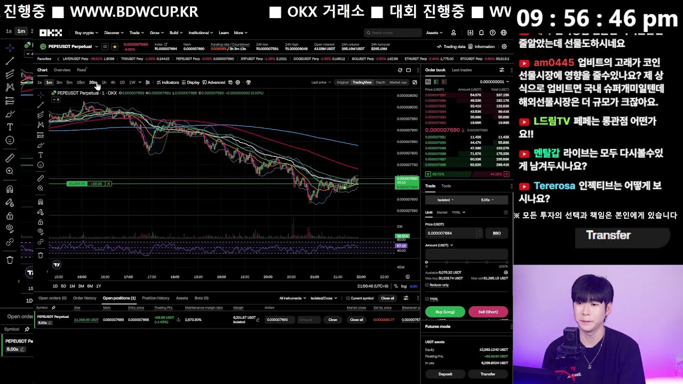Click the share PnL icon in position row
Screen dimensions: 683x384
[178, 319]
